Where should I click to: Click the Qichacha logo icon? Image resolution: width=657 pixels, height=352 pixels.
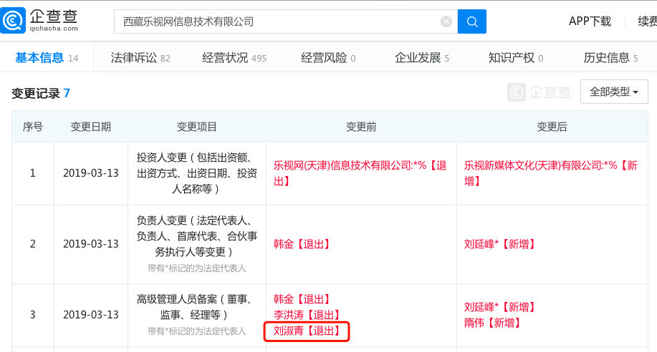coord(13,20)
